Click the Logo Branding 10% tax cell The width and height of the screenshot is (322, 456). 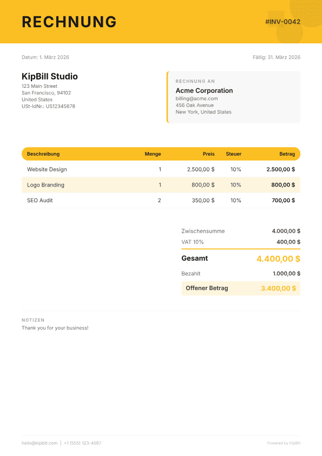coord(236,185)
